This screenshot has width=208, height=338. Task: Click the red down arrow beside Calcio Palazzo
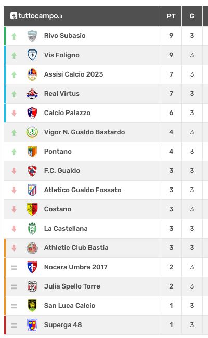click(14, 113)
